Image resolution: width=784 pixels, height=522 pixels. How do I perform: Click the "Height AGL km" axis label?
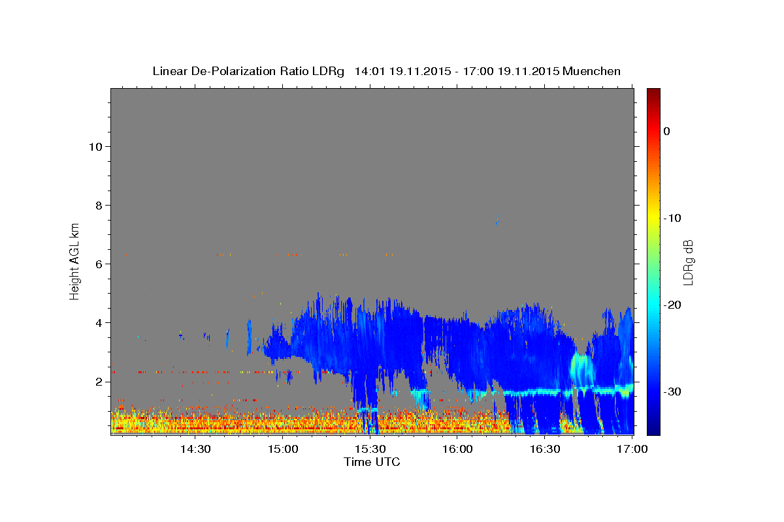[75, 260]
